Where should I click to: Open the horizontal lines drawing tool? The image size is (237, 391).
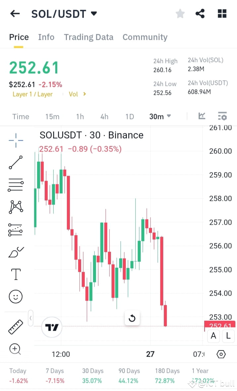16,184
